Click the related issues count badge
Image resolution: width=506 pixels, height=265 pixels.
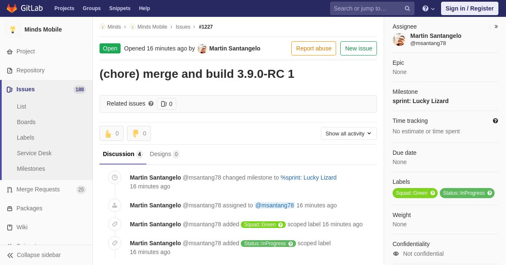(167, 104)
